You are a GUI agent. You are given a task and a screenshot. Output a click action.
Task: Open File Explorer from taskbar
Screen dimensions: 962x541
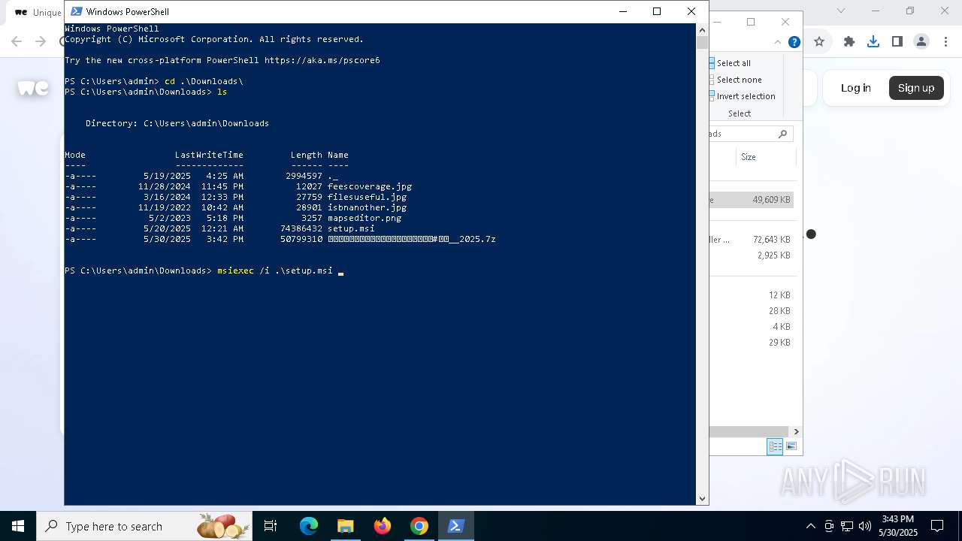[x=345, y=526]
